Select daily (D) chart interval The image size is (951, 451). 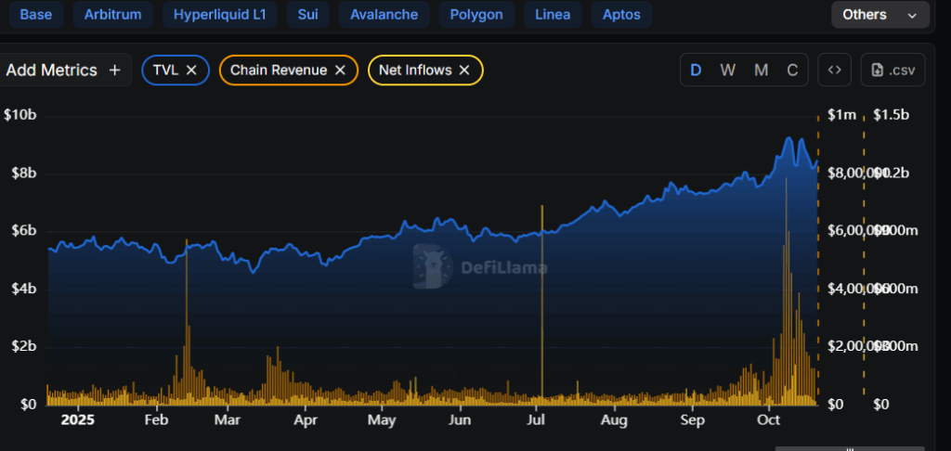[x=696, y=70]
